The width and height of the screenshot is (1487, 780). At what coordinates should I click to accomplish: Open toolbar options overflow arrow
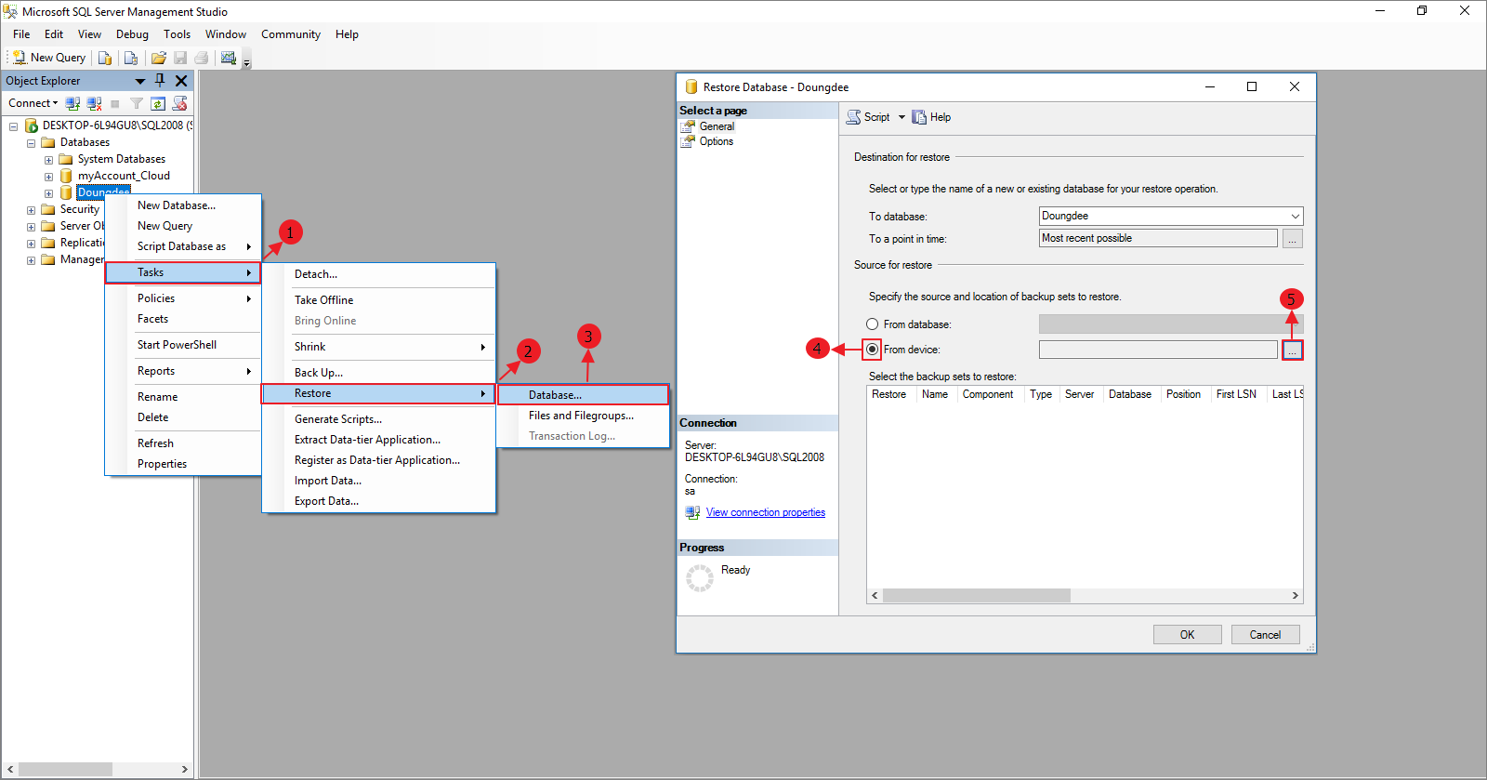tap(247, 61)
